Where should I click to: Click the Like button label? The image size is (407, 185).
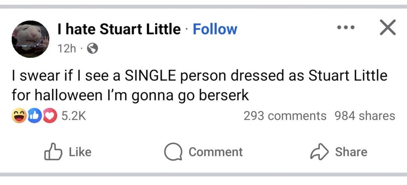click(x=80, y=152)
